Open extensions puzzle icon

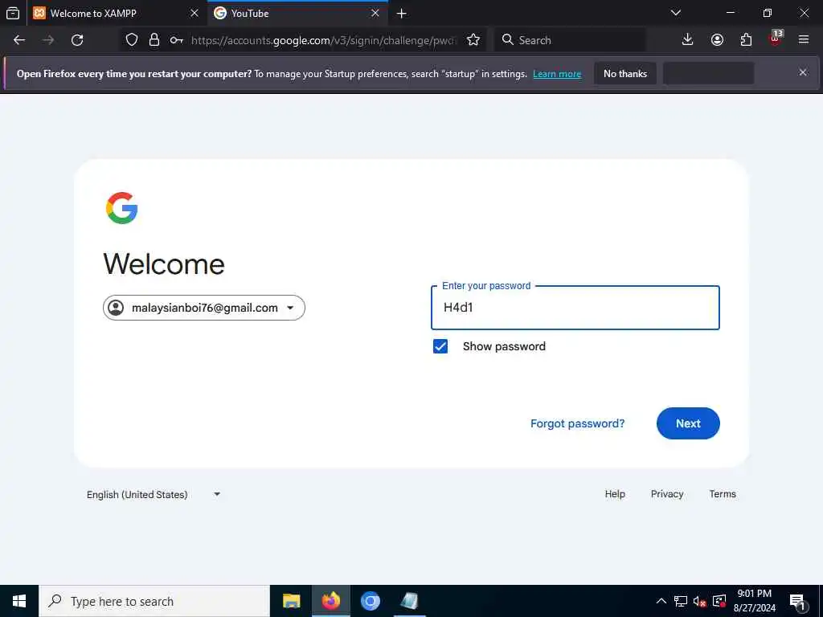(746, 40)
